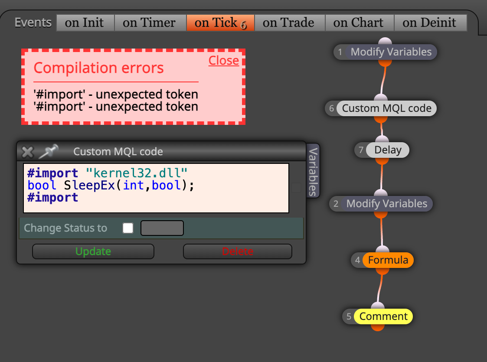The height and width of the screenshot is (362, 487).
Task: Select block 2 Modify Variables
Action: [381, 204]
